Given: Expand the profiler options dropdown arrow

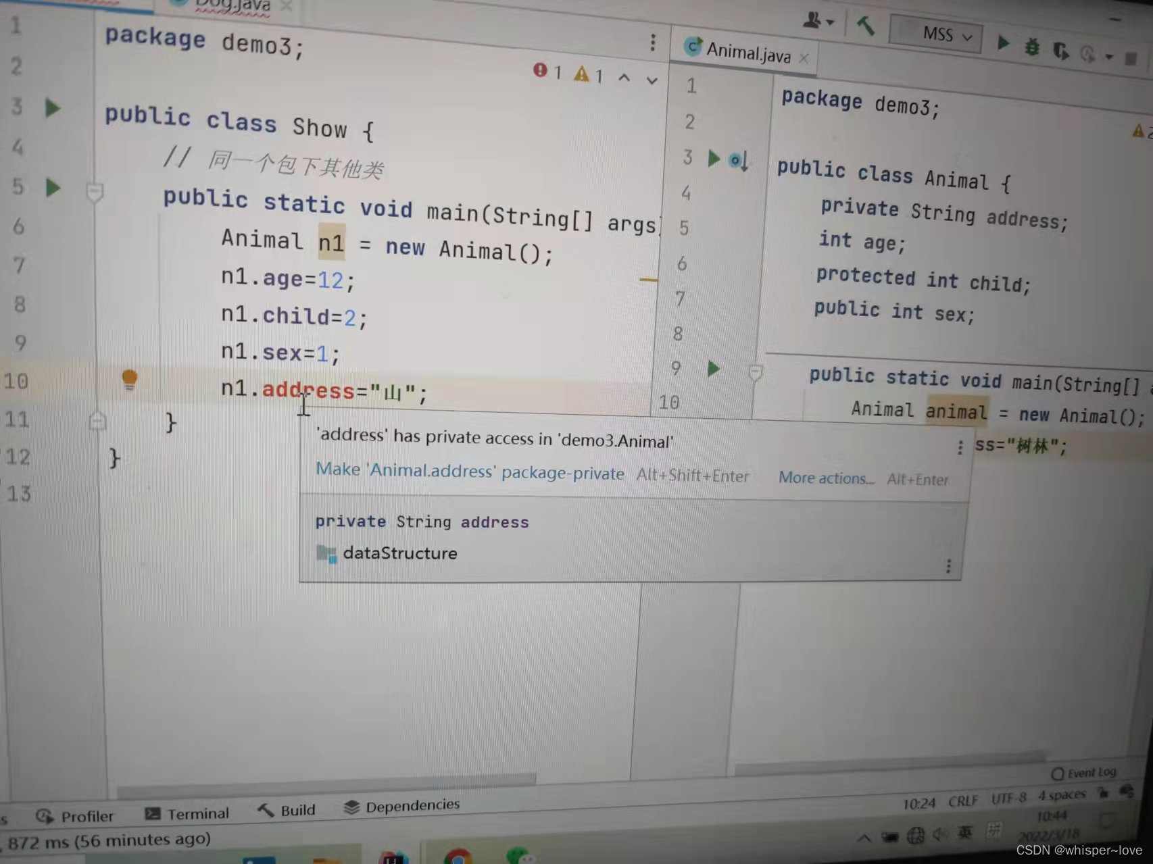Looking at the screenshot, I should pos(1109,57).
